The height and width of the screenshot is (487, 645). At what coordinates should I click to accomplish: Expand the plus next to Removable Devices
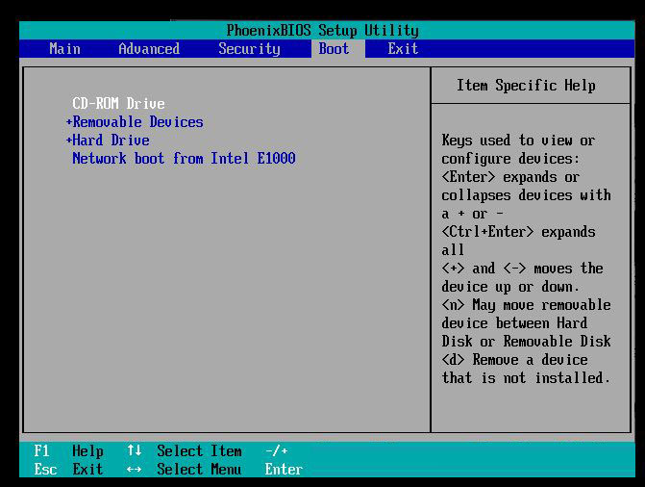pos(68,122)
